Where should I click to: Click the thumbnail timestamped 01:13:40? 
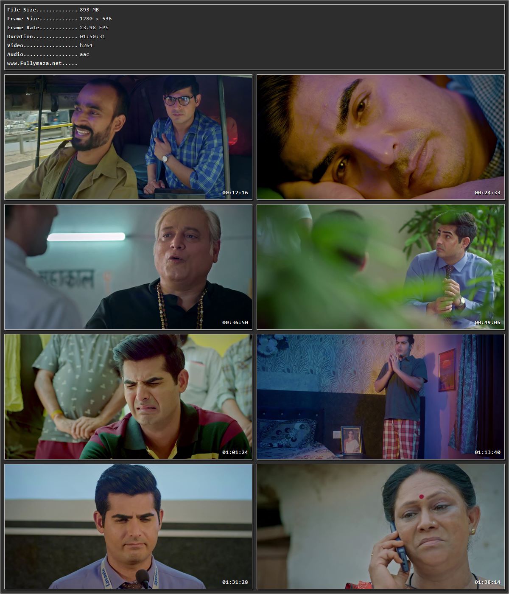381,397
